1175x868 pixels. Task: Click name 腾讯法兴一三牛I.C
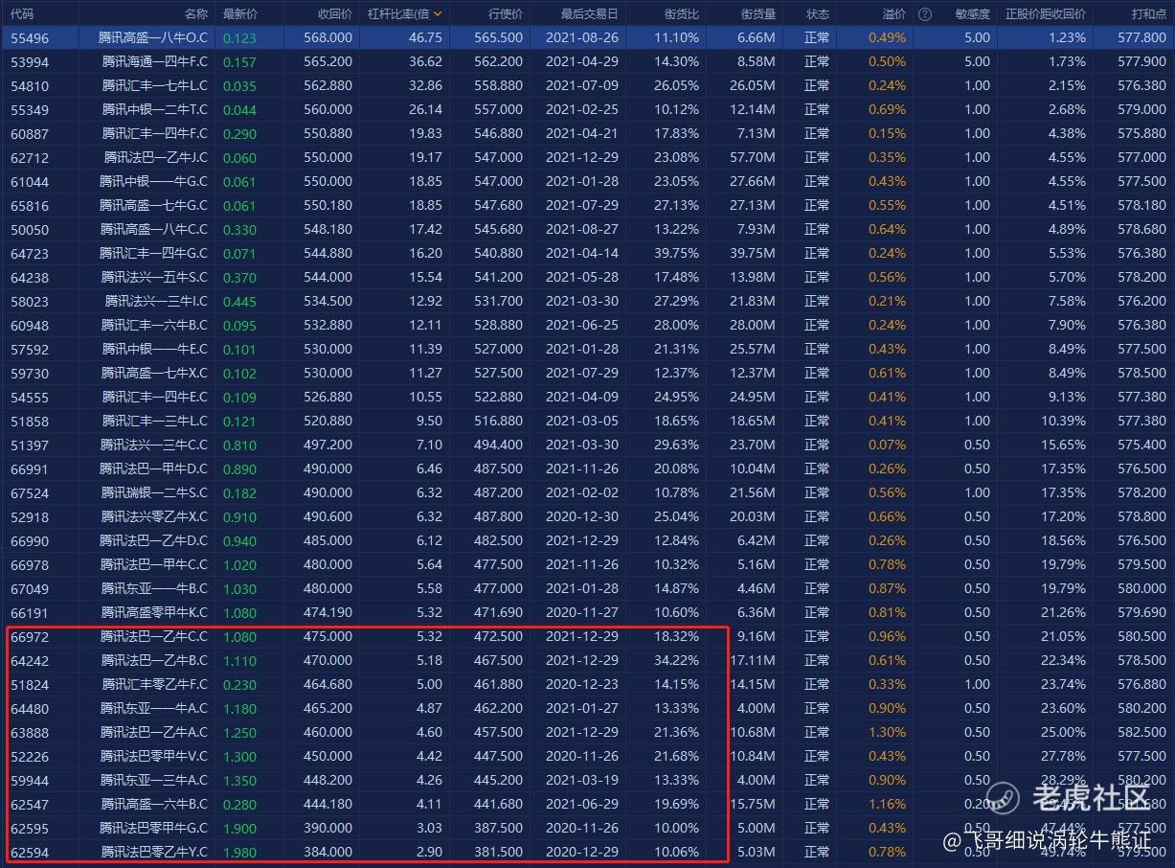(x=155, y=301)
